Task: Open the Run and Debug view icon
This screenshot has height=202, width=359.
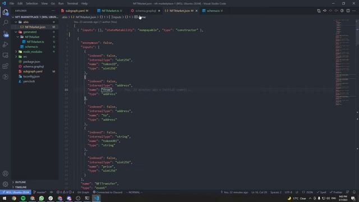Action: (5, 45)
